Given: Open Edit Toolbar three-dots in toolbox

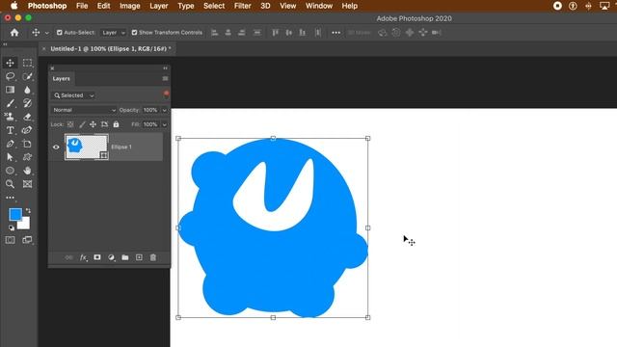Looking at the screenshot, I should pyautogui.click(x=10, y=198).
